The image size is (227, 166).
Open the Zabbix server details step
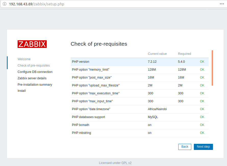click(x=32, y=78)
